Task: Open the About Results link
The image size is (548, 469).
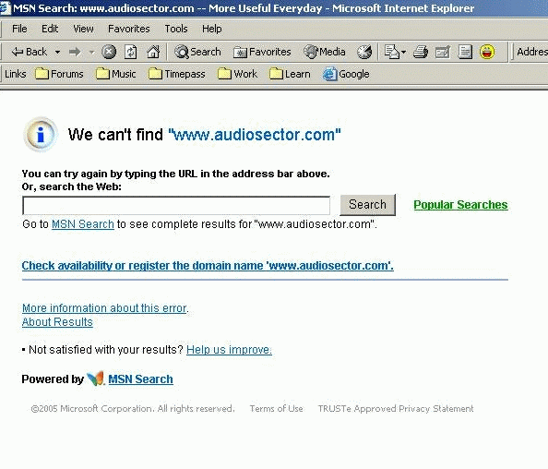Action: (57, 322)
